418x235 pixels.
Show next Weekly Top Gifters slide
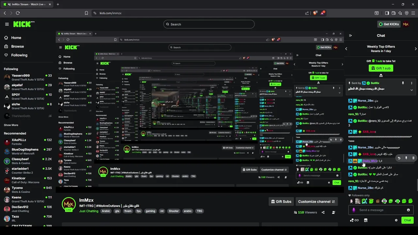pyautogui.click(x=415, y=49)
